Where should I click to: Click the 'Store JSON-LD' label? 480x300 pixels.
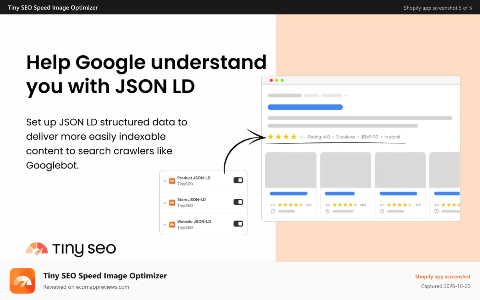(x=192, y=200)
